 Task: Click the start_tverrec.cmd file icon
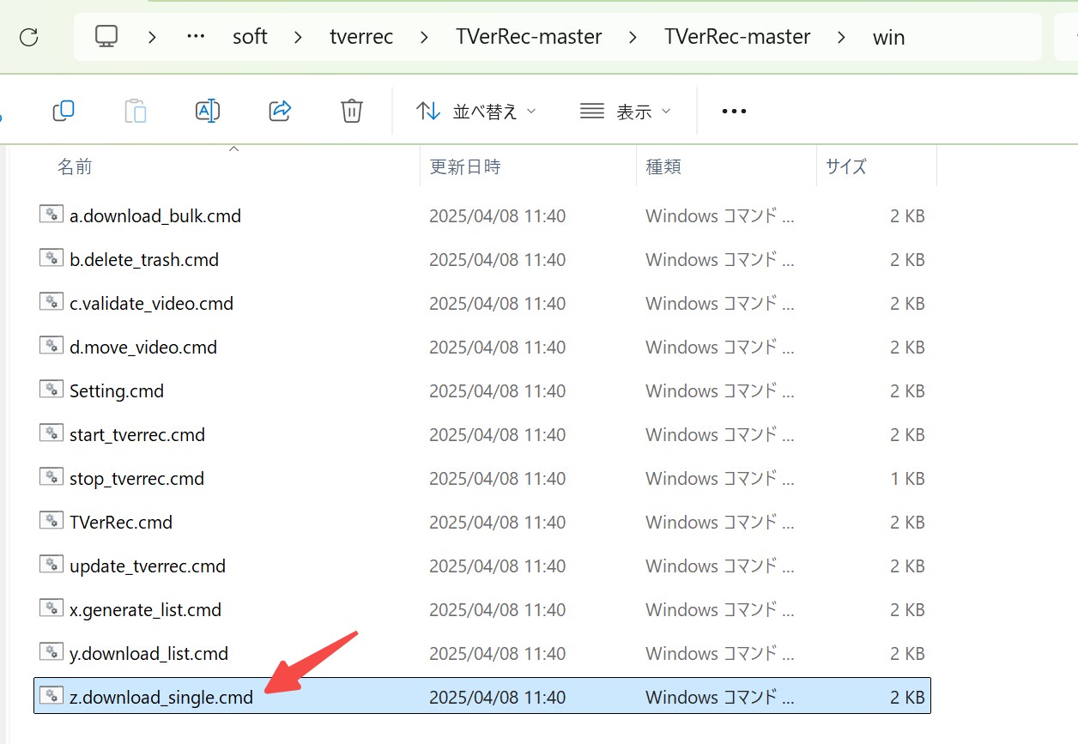51,434
